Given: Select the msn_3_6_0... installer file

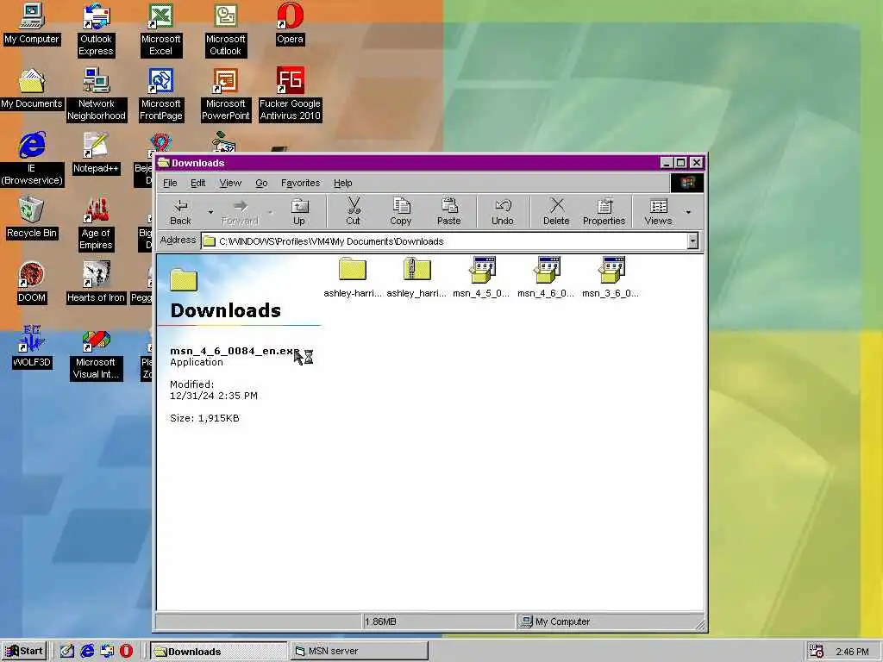Looking at the screenshot, I should (611, 278).
